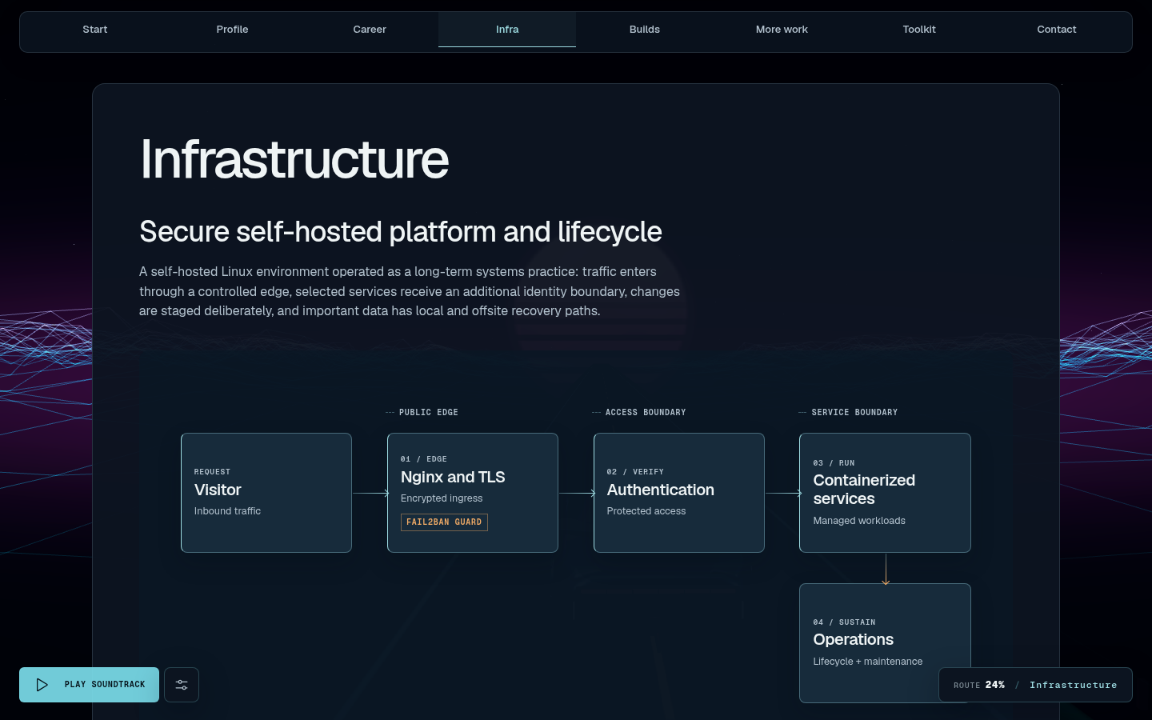
Task: Go to the Contact tab
Action: point(1057,30)
